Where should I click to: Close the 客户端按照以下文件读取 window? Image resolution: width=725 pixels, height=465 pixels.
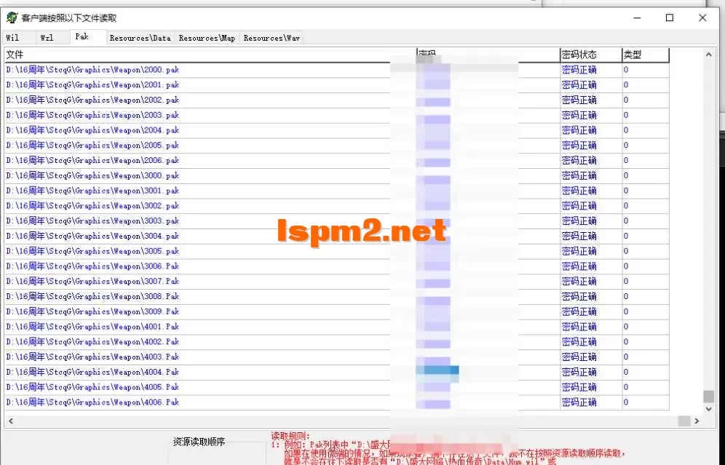[x=702, y=17]
